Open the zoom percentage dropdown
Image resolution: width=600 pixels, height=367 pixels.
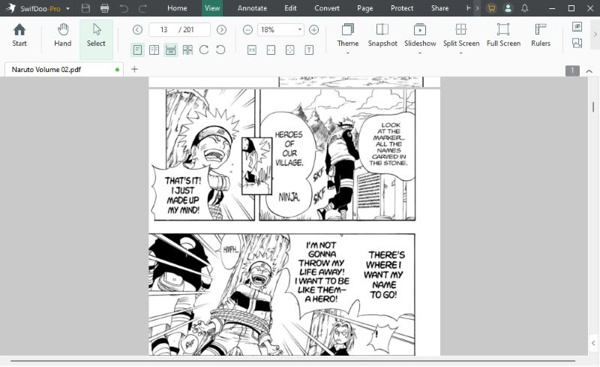click(x=300, y=30)
